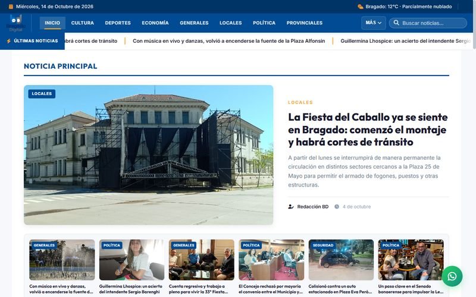The width and height of the screenshot is (476, 297).
Task: Open the WhatsApp chat button
Action: 452,276
